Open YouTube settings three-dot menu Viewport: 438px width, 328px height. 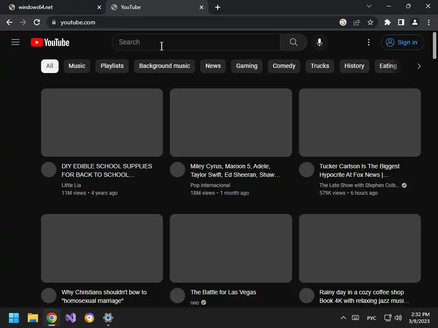pyautogui.click(x=368, y=42)
